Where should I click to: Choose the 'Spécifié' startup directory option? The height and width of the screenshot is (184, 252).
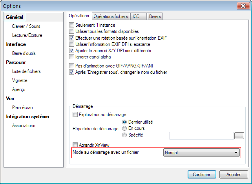pos(125,135)
